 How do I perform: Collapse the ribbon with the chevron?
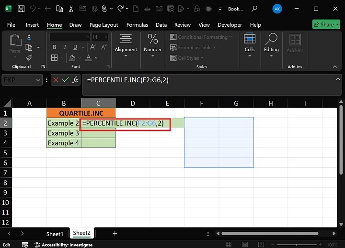pos(335,67)
